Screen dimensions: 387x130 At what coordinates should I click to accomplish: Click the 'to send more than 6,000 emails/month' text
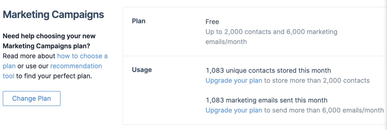click(324, 110)
